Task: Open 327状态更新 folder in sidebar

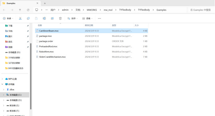Action: tap(14, 63)
